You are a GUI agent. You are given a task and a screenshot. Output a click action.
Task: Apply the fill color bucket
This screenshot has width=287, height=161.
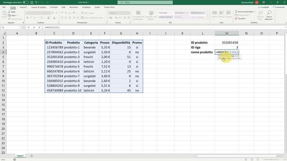48,18
